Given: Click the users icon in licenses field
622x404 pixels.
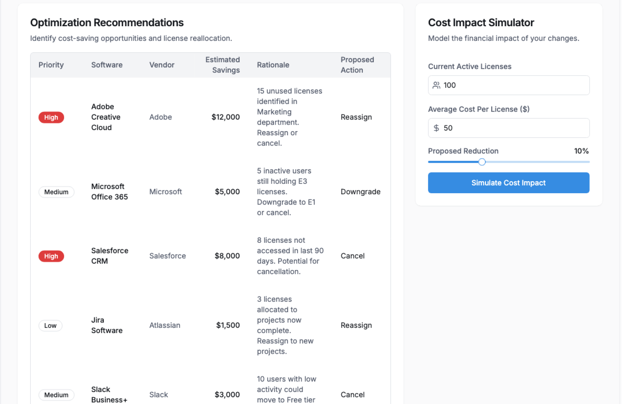Looking at the screenshot, I should point(436,85).
